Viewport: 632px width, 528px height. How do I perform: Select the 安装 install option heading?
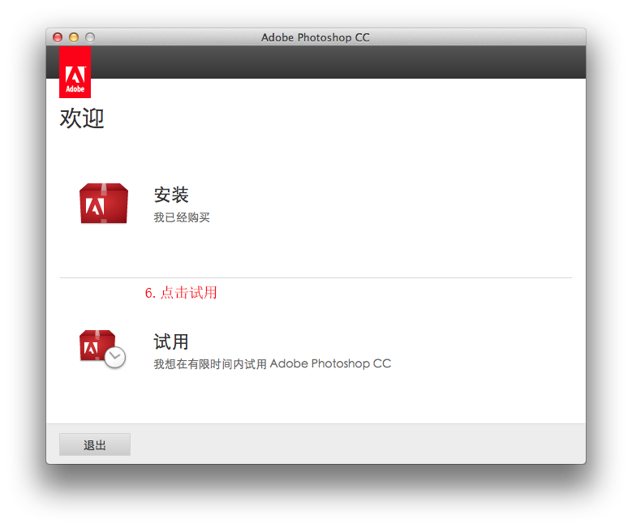click(x=171, y=195)
